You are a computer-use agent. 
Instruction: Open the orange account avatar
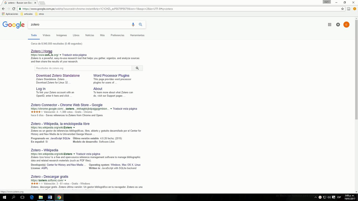tap(346, 25)
